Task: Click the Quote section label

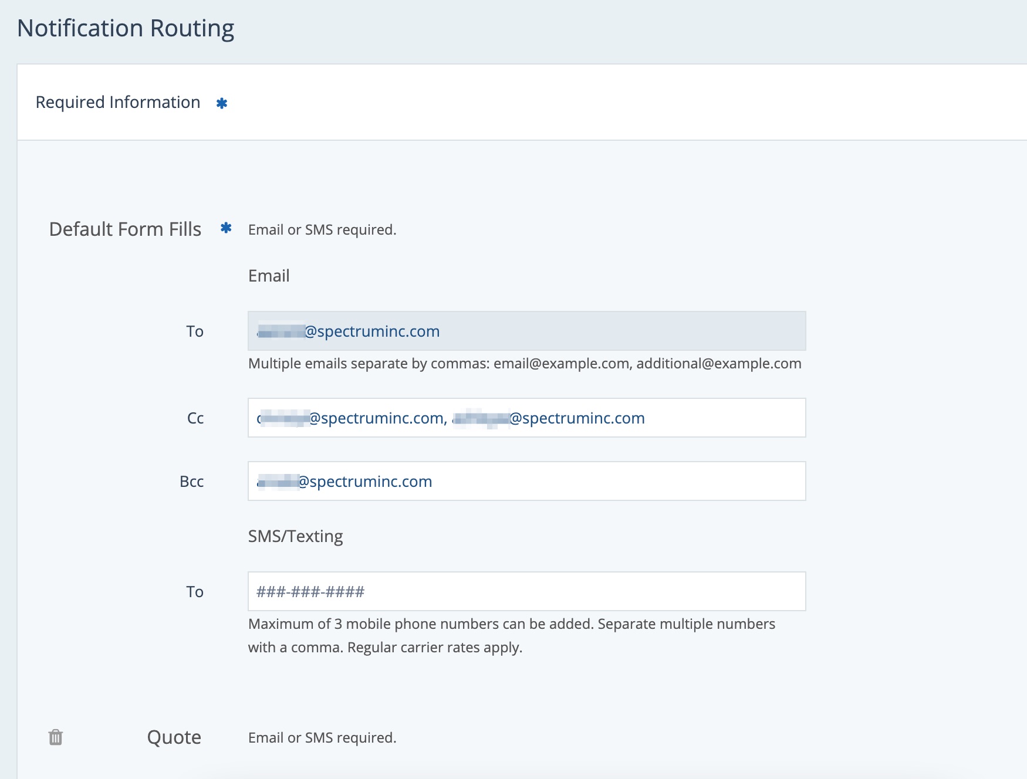Action: pos(174,737)
